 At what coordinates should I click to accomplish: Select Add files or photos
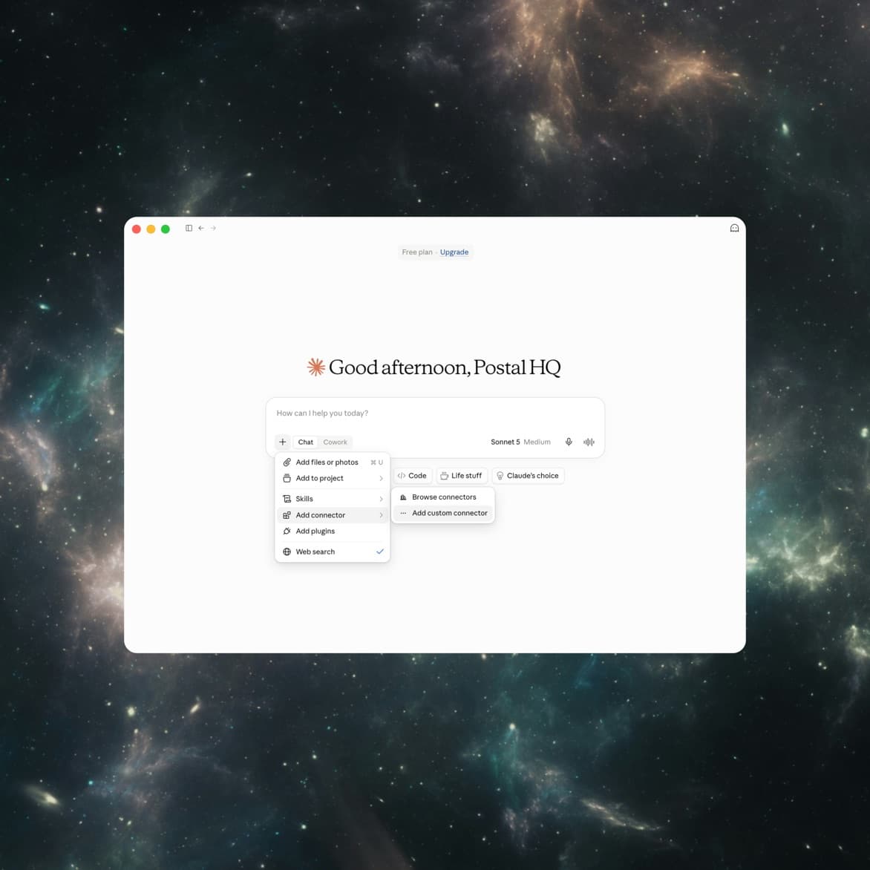pos(333,462)
